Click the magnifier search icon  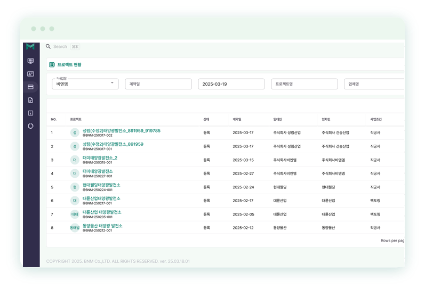tap(48, 47)
